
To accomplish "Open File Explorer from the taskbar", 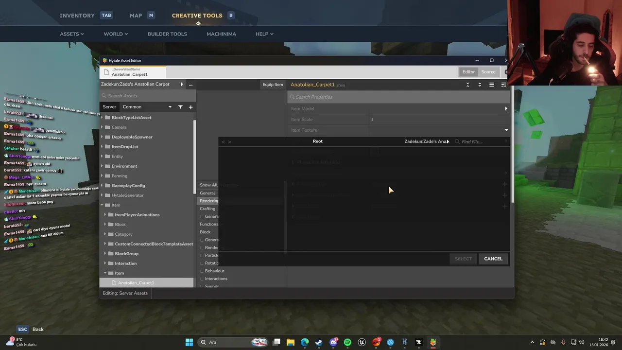I will 291,342.
